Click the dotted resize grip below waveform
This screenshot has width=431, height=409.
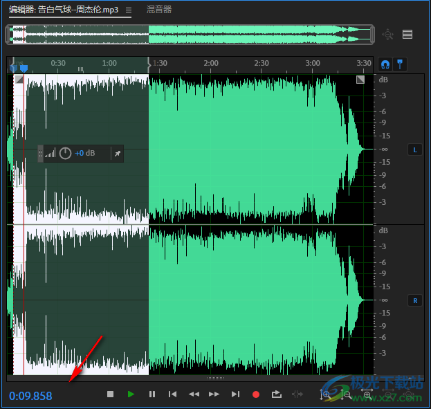click(215, 378)
